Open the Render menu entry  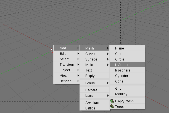pos(67,81)
